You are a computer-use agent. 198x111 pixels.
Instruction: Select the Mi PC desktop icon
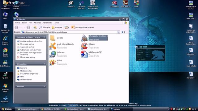5,16
